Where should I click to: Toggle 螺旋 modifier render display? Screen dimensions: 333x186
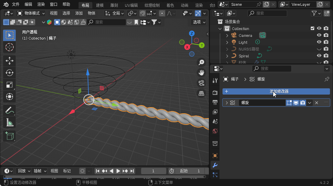[x=303, y=103]
